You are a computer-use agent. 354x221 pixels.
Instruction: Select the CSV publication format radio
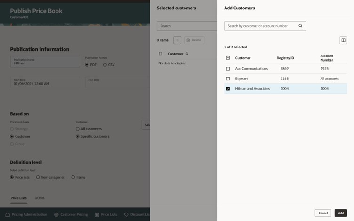tap(105, 65)
